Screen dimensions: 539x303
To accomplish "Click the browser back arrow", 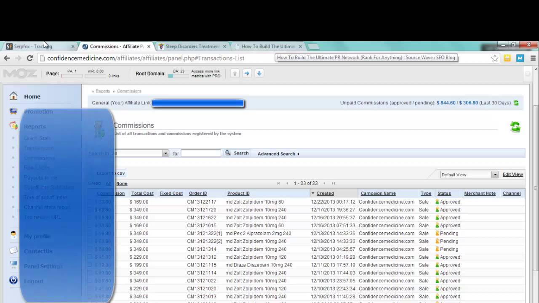I will (x=7, y=58).
